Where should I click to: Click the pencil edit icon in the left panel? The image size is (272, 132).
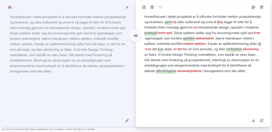(x=127, y=120)
